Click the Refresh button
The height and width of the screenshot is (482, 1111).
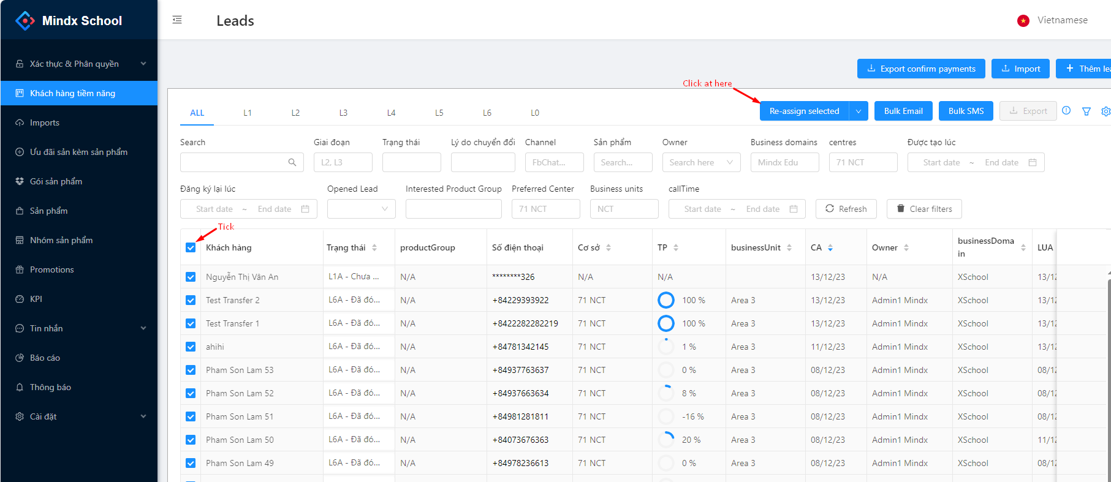(x=846, y=209)
